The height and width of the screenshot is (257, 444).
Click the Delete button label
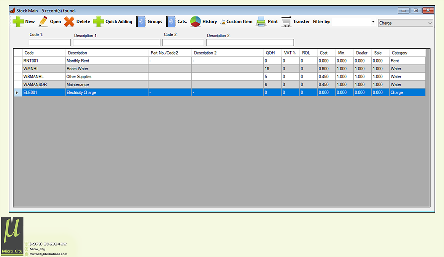[x=83, y=22]
